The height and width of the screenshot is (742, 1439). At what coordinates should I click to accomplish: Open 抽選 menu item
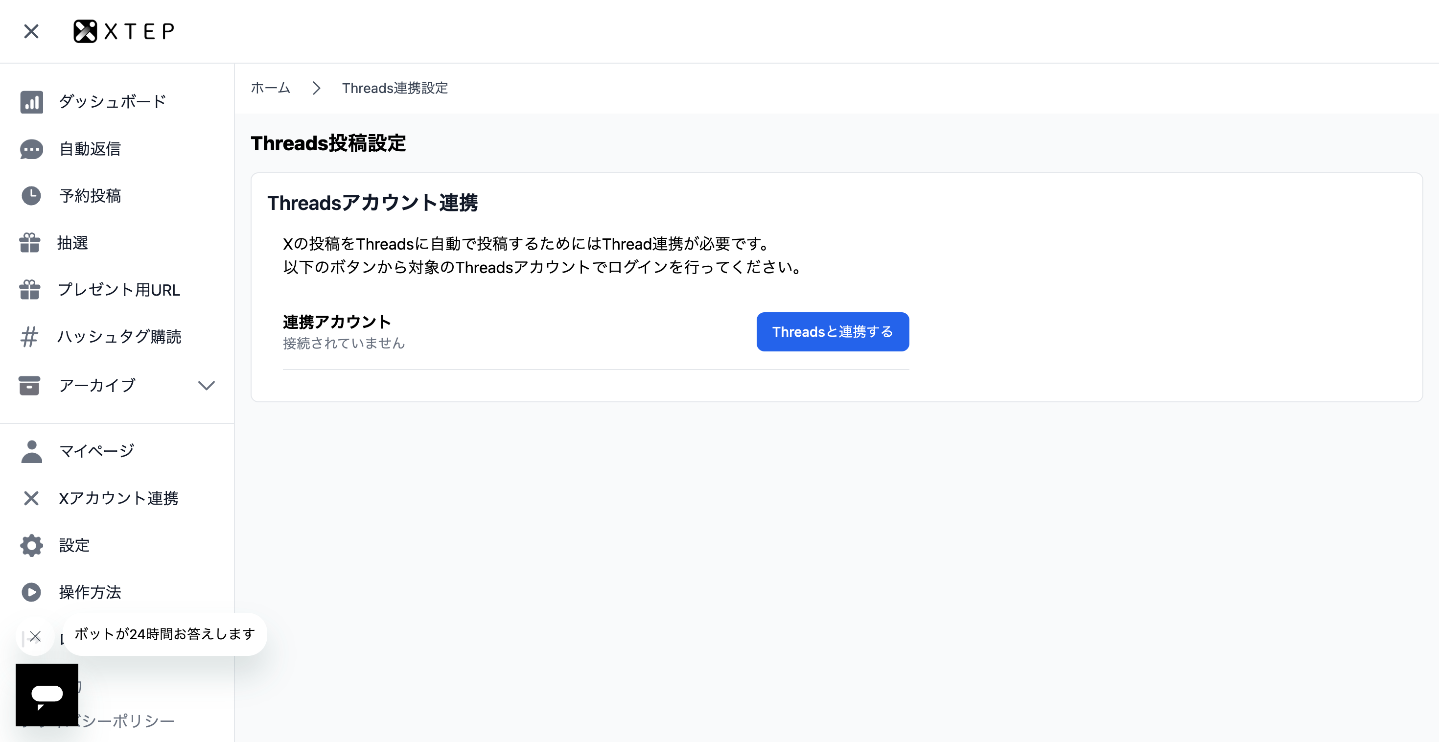pyautogui.click(x=73, y=243)
